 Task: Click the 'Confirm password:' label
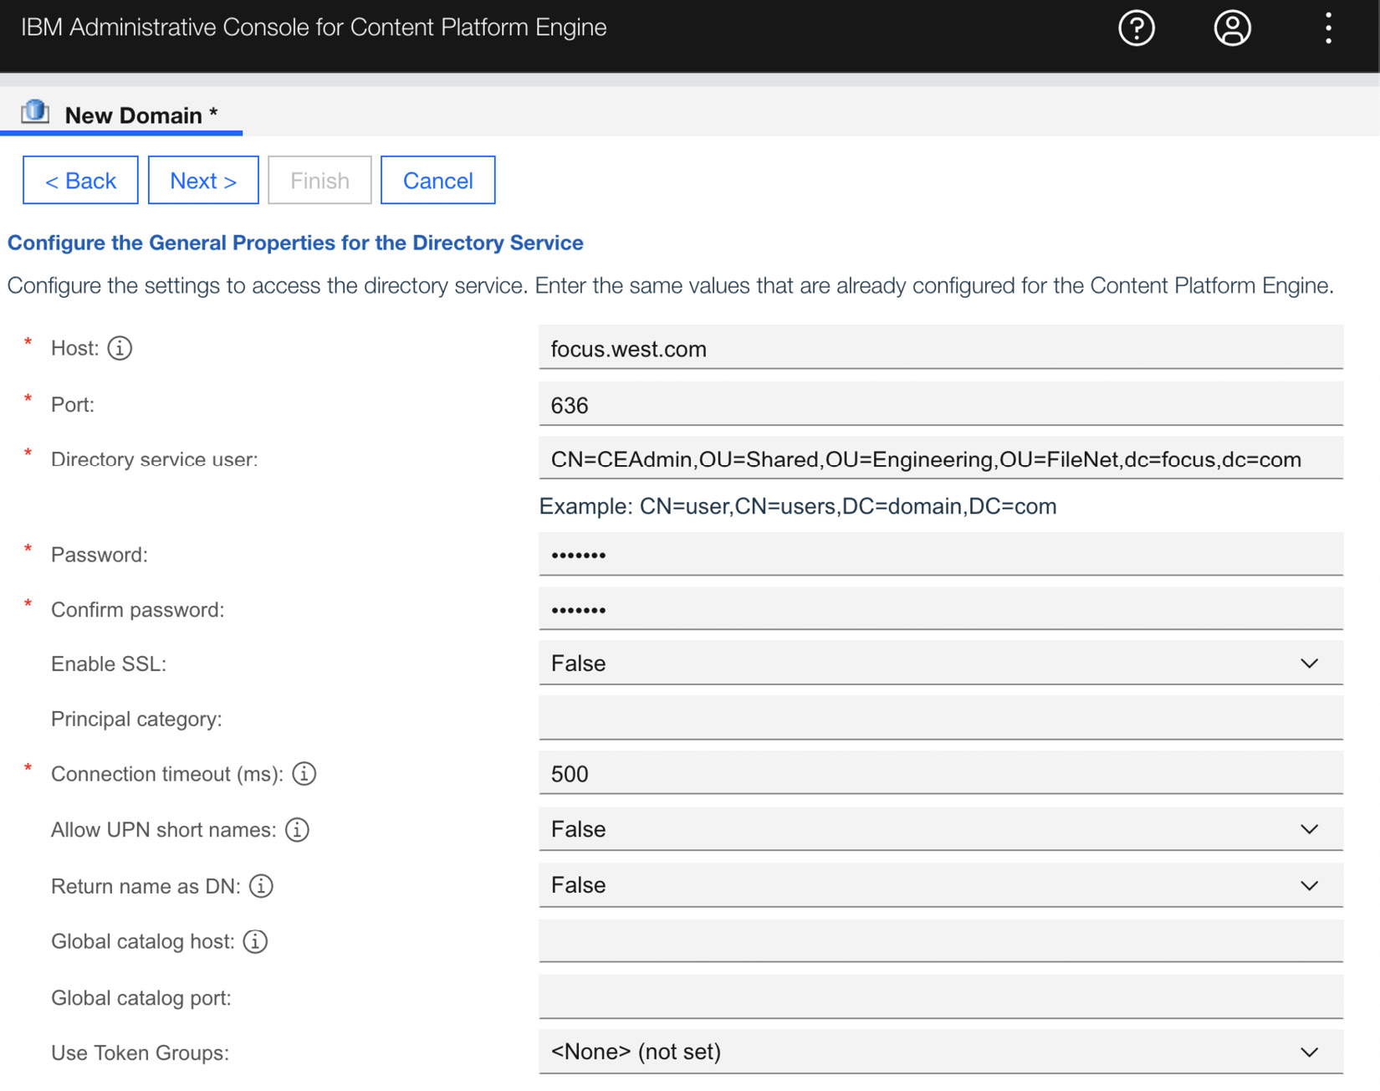coord(137,610)
